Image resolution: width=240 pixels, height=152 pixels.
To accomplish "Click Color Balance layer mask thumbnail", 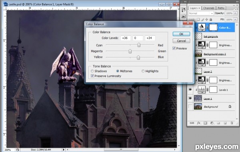I will tap(213, 28).
